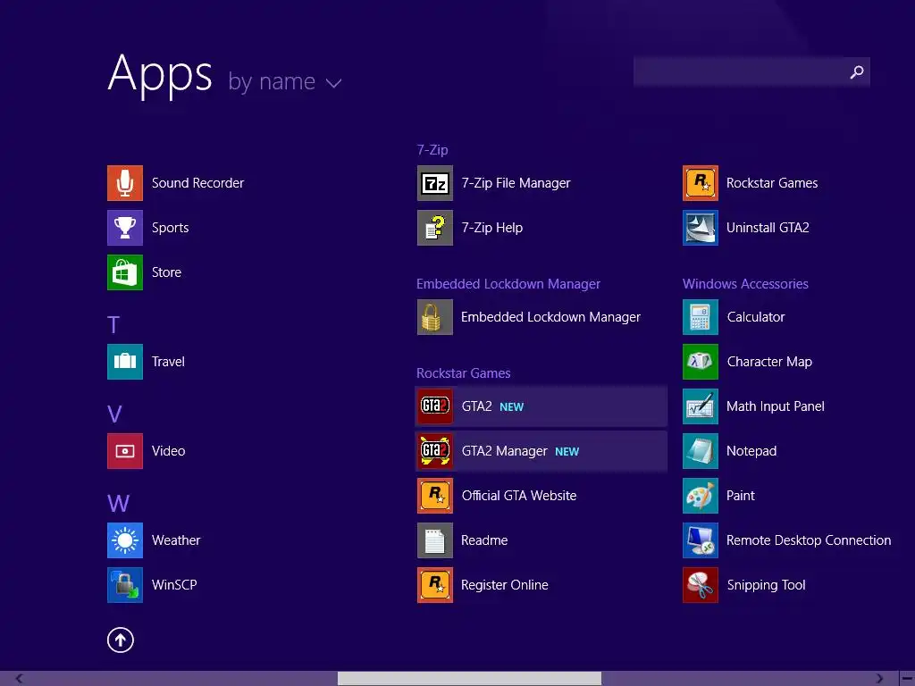The height and width of the screenshot is (686, 915).
Task: Click the search magnifier icon
Action: 857,71
